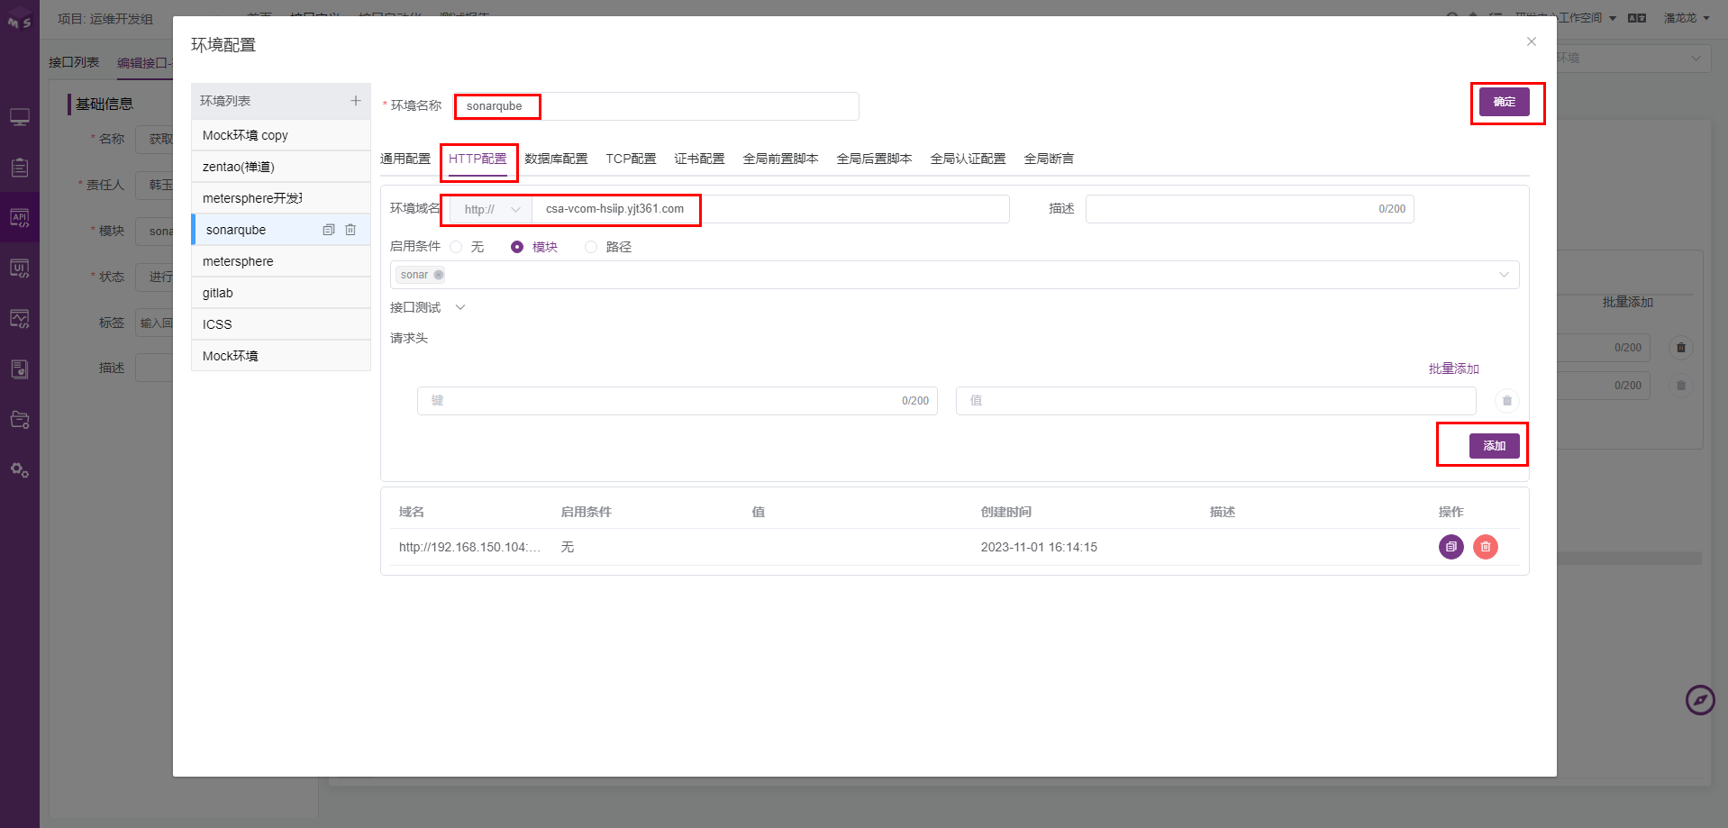Close the environment config dialog
Screen dimensions: 1728x828
click(1531, 41)
